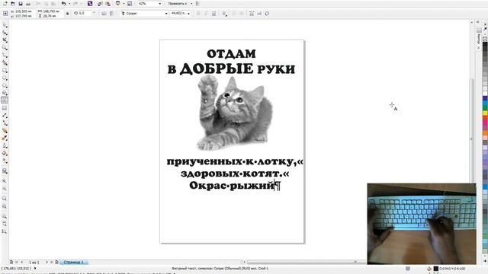The width and height of the screenshot is (488, 274).
Task: Create a new document with New icon
Action: click(5, 4)
